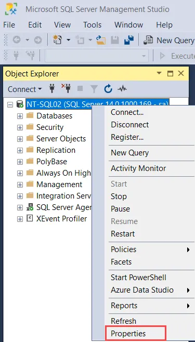This screenshot has height=342, width=195.
Task: Click the toolbar Connect plug icon
Action: (x=16, y=56)
